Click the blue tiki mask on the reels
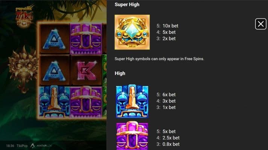The width and height of the screenshot is (268, 150). tap(54, 102)
